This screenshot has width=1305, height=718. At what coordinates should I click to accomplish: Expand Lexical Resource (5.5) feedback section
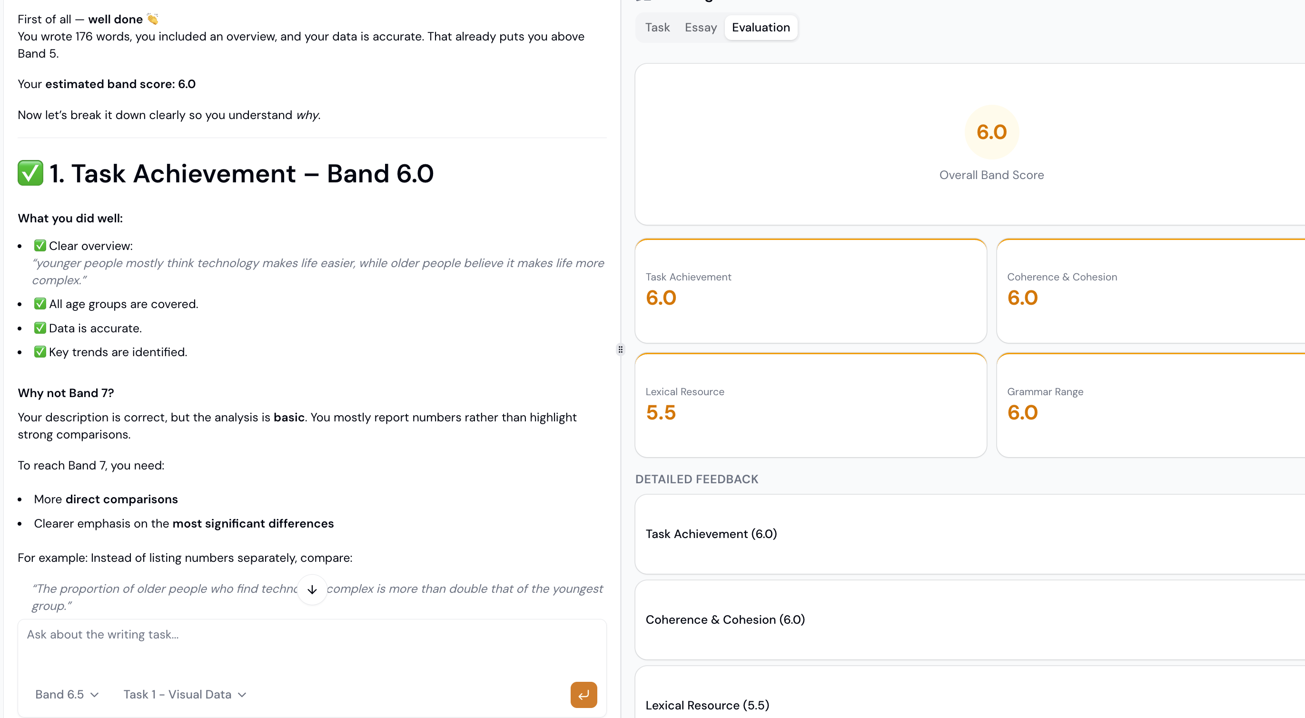point(707,705)
